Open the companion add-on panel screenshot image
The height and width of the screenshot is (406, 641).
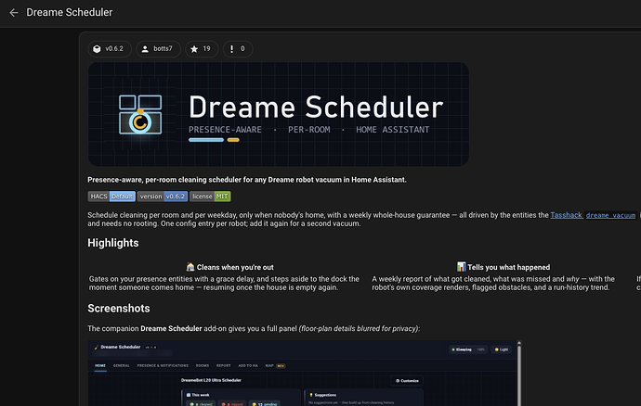click(x=302, y=373)
